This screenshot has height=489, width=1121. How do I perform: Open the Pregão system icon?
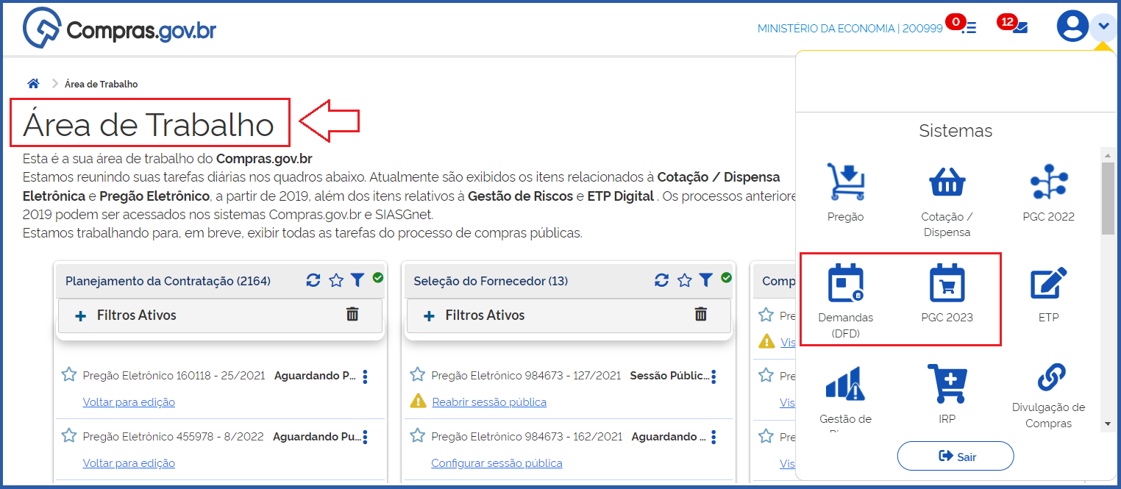click(845, 182)
